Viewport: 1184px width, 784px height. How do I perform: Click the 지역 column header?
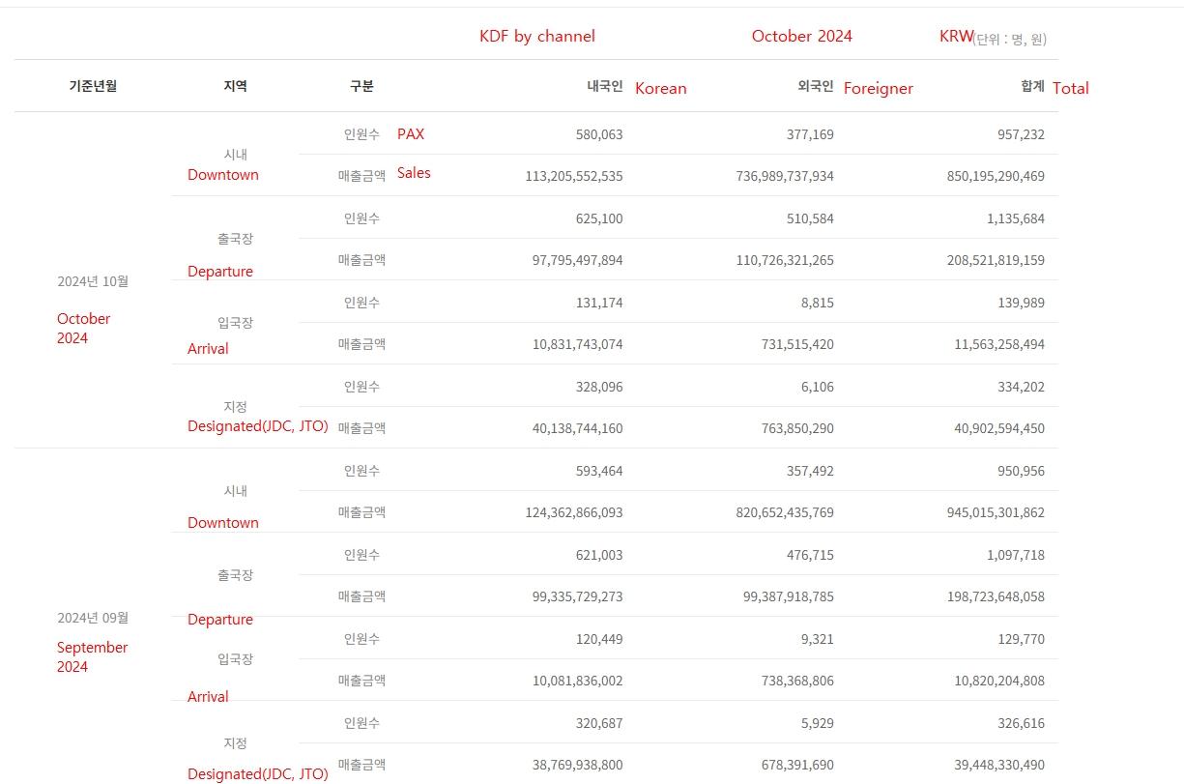point(235,86)
